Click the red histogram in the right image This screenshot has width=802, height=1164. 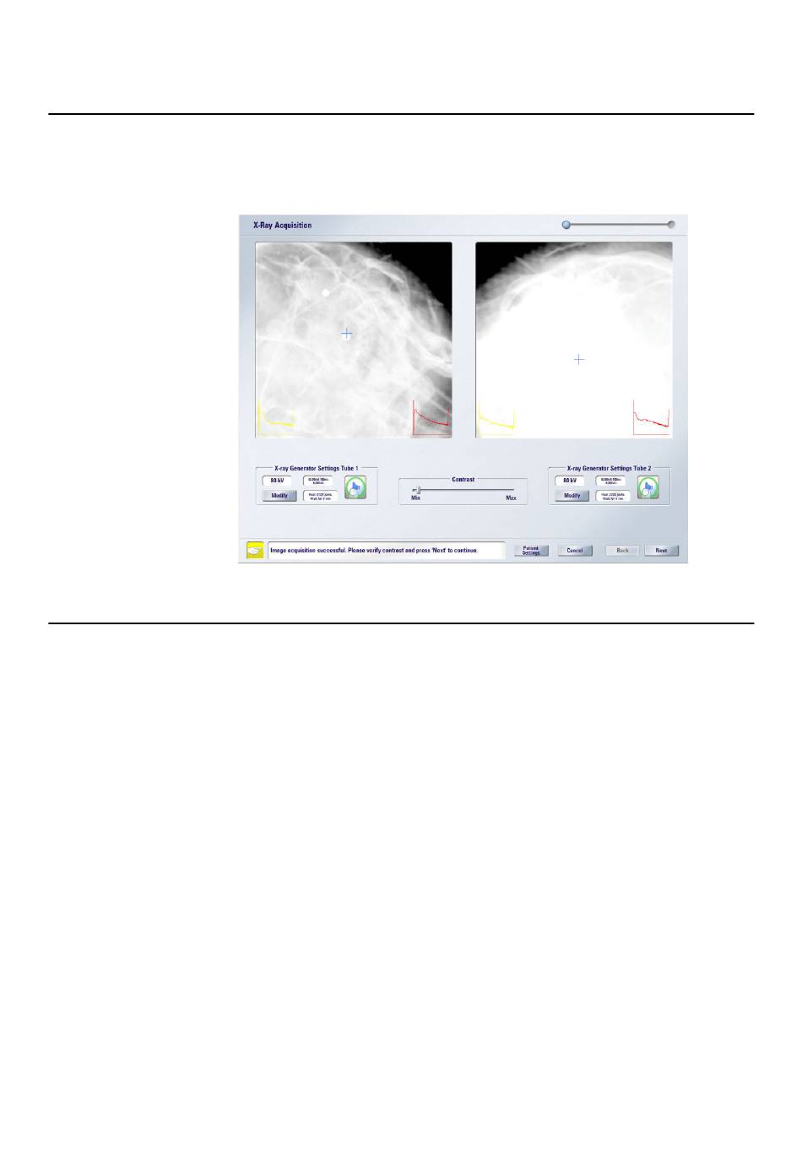(651, 417)
